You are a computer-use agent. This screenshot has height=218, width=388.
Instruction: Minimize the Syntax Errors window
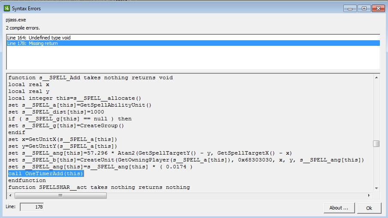click(x=350, y=9)
